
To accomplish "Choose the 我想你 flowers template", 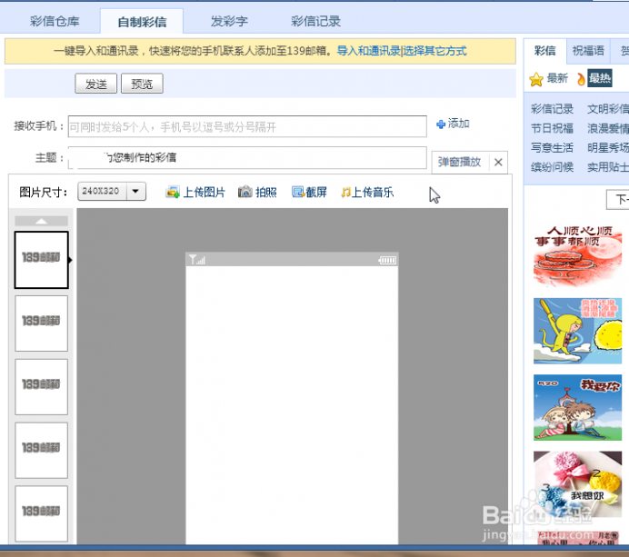I will [578, 484].
